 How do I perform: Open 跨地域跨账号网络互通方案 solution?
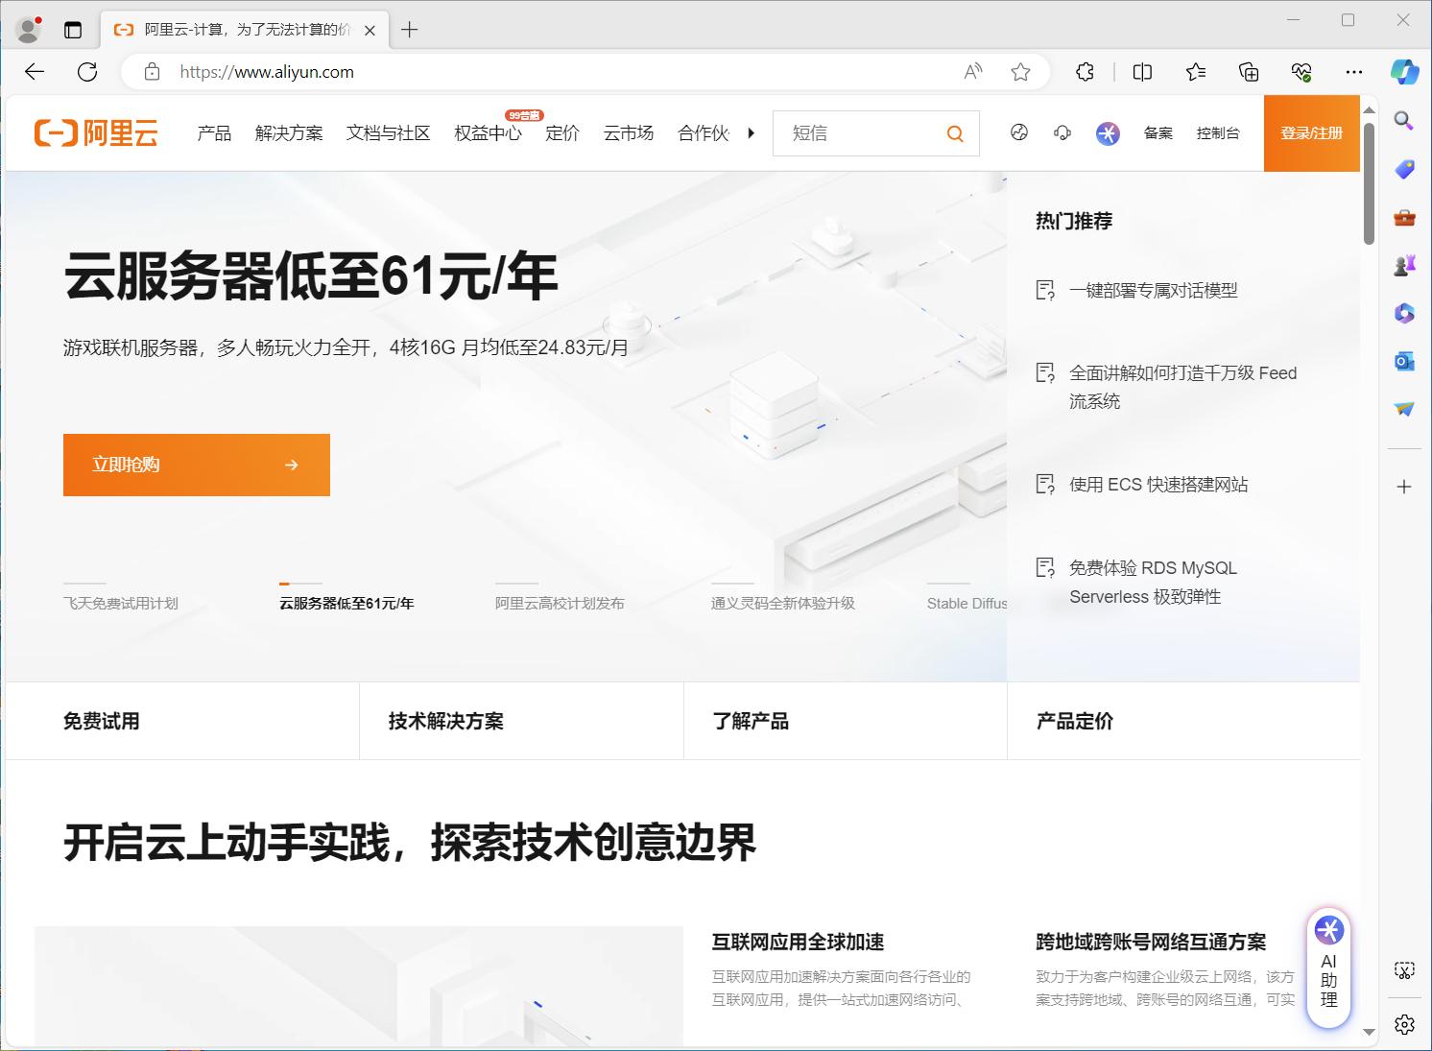click(x=1151, y=942)
